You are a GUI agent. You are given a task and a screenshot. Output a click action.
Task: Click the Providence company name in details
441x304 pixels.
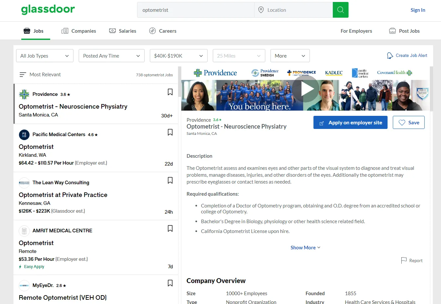[199, 120]
